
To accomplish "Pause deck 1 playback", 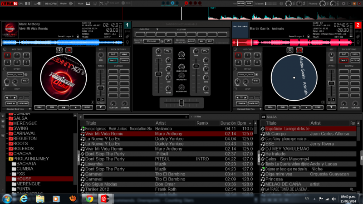I will tap(64, 107).
